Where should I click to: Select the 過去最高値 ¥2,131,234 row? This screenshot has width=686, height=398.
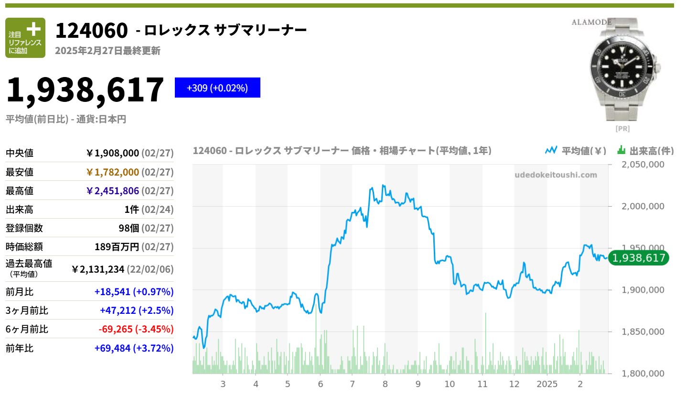point(89,269)
